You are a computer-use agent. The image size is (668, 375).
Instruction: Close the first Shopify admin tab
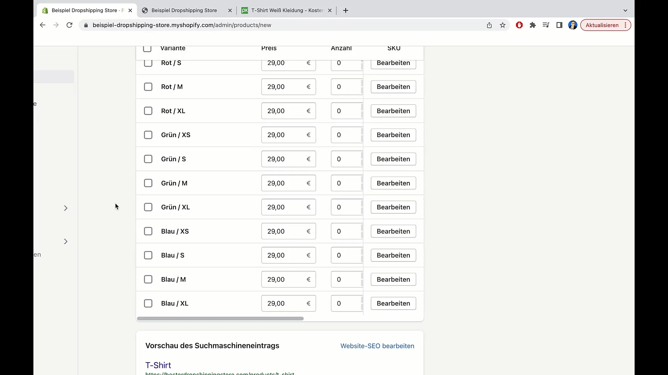click(130, 10)
